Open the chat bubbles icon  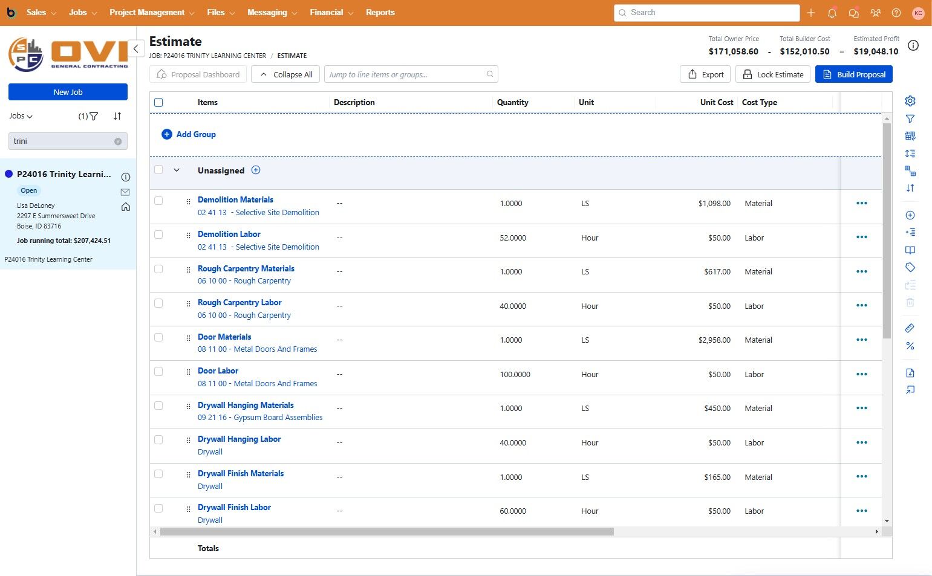point(853,13)
